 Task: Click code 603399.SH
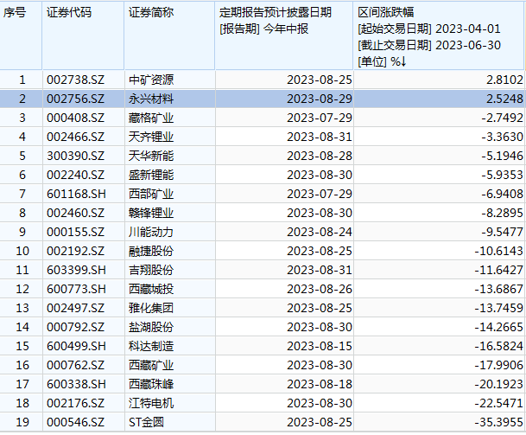click(77, 270)
